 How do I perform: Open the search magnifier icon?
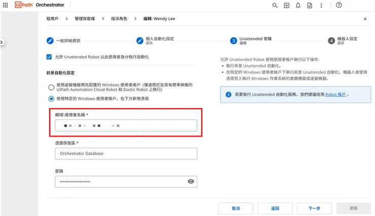coord(275,5)
